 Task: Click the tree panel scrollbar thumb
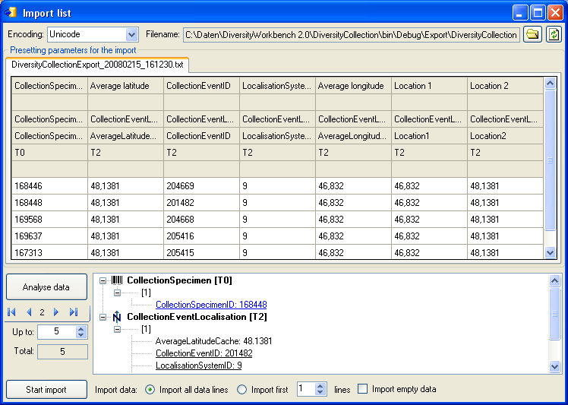point(554,313)
